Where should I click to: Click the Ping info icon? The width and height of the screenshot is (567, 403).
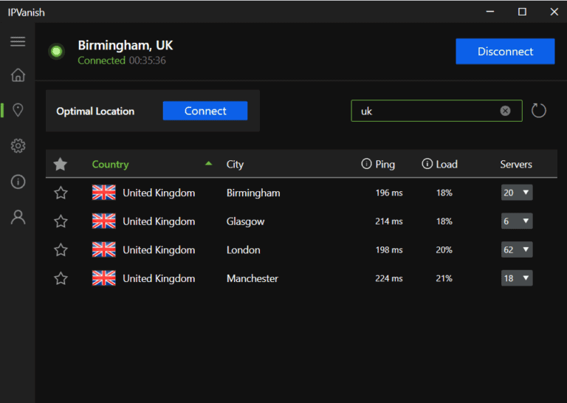(x=366, y=164)
